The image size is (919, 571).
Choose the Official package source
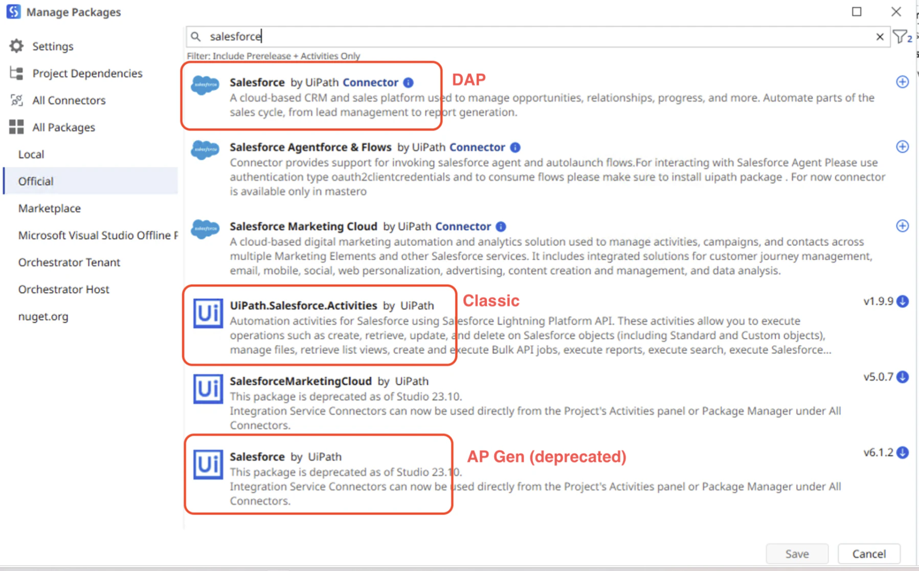click(91, 181)
